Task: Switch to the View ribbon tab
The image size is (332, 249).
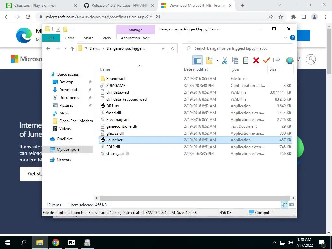Action: pos(107,38)
